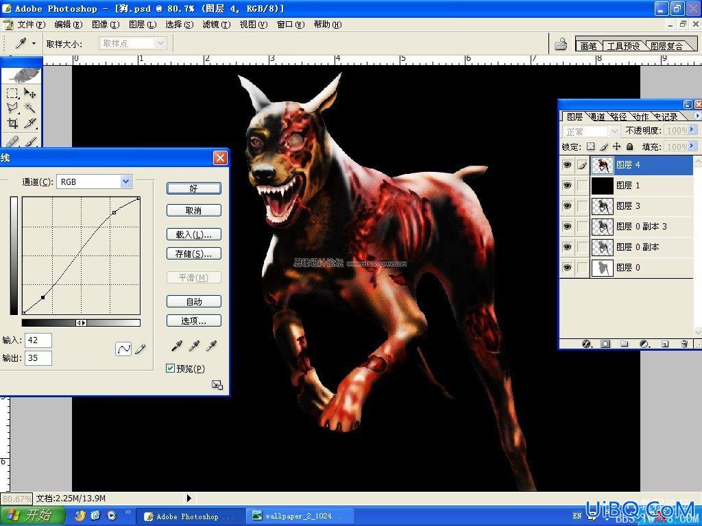Choose the curve point editing mode icon
This screenshot has height=526, width=702.
pos(123,349)
